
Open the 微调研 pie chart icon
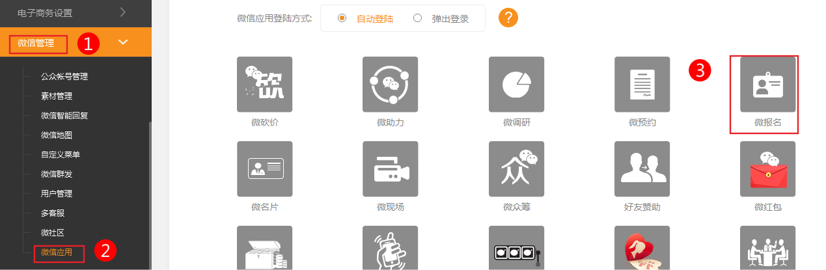[516, 85]
